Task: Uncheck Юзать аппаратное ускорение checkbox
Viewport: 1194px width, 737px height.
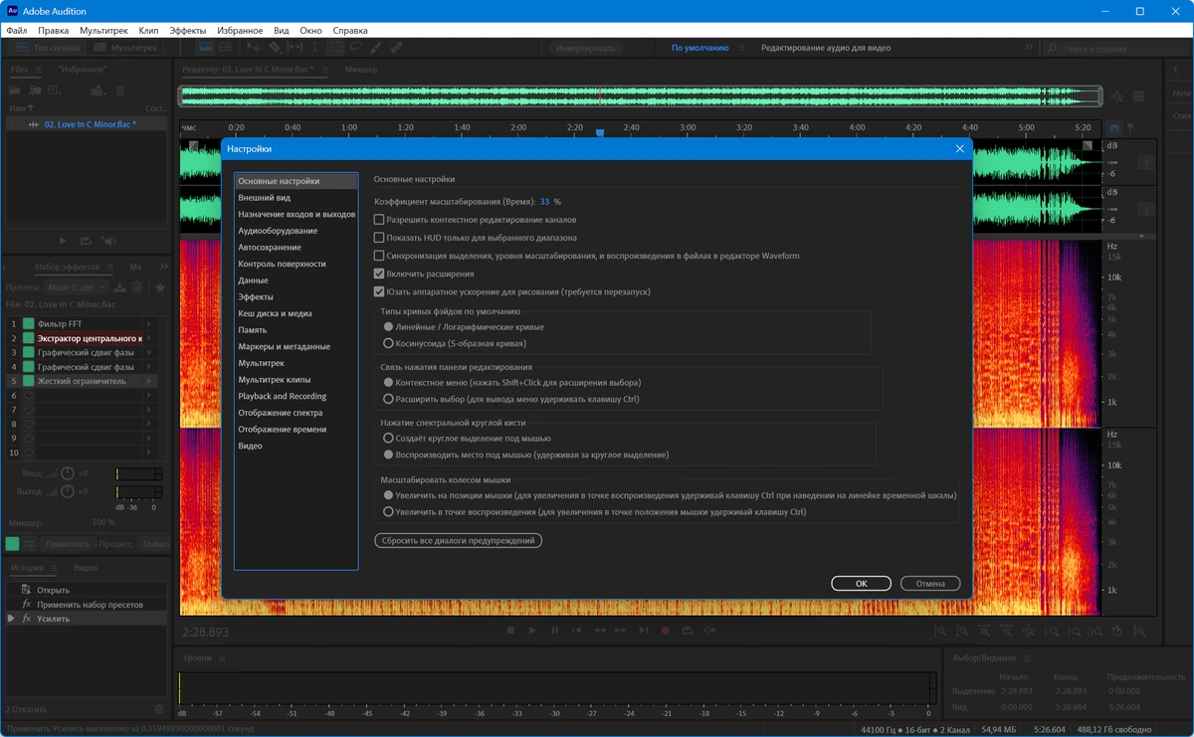Action: [x=378, y=291]
